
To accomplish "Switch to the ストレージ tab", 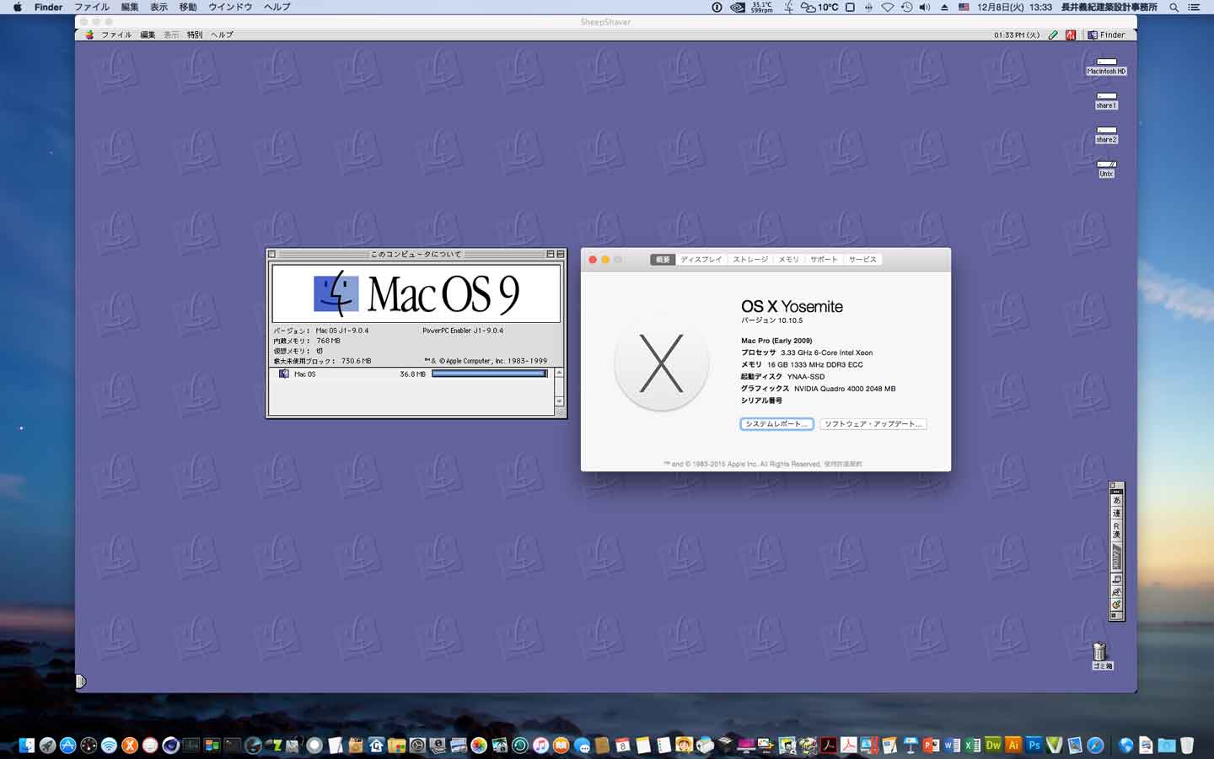I will click(x=750, y=260).
